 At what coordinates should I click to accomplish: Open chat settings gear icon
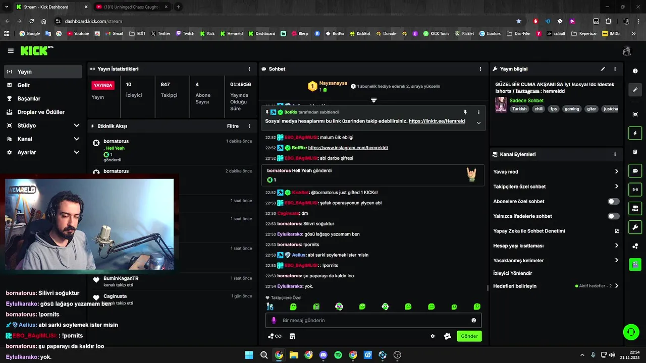[x=433, y=336]
